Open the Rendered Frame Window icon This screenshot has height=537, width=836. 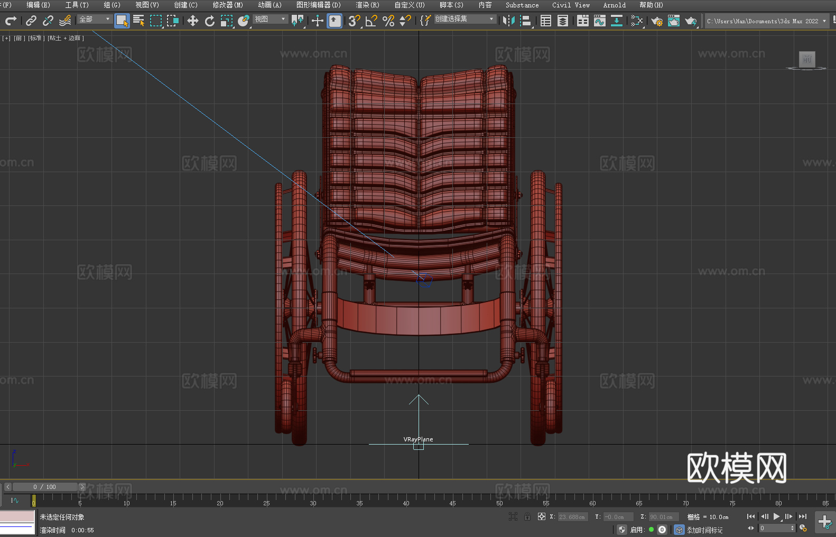[x=674, y=21]
